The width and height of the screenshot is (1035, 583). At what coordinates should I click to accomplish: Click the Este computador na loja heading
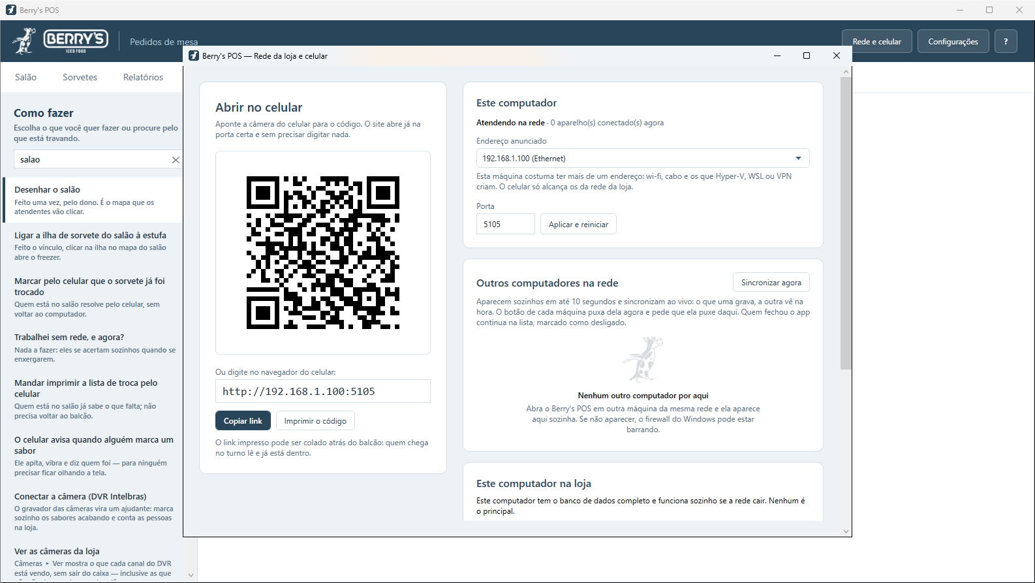(x=534, y=484)
